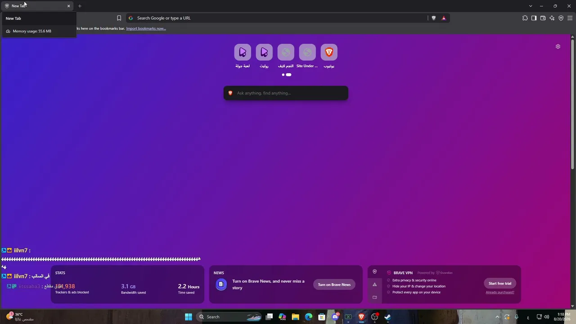Open Brave Rewards triangle icon

coord(444,18)
